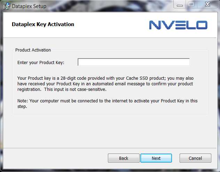220x172 pixels.
Task: Click the Product Activation group label
Action: (33, 50)
